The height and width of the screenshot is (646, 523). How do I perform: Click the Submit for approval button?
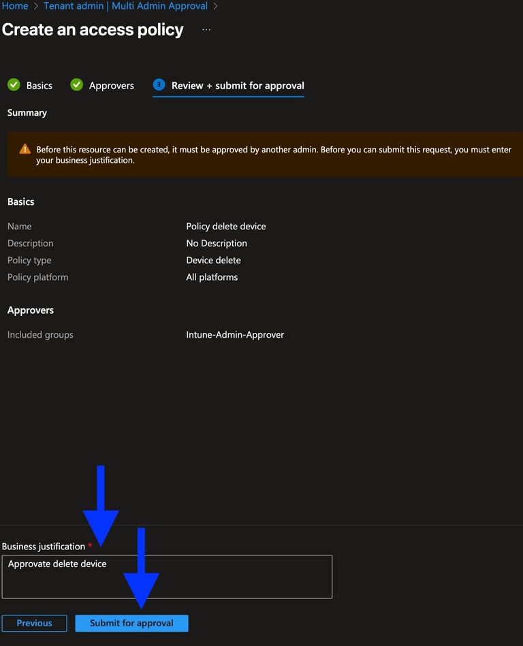pos(131,623)
